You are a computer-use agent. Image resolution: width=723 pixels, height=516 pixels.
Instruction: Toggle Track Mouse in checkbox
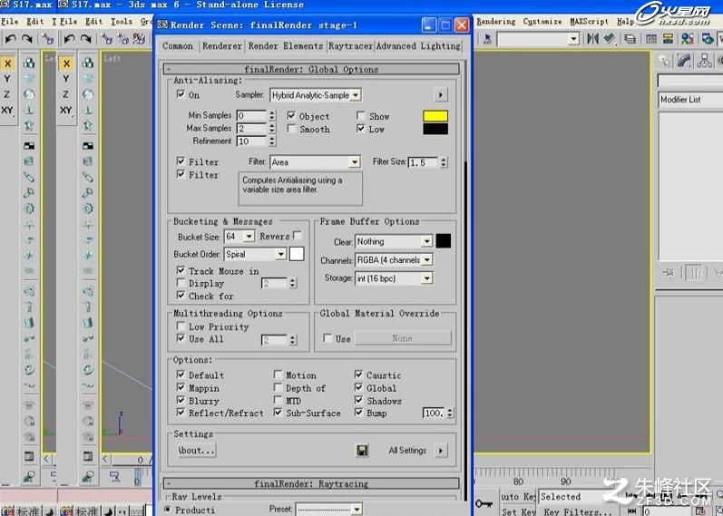181,270
